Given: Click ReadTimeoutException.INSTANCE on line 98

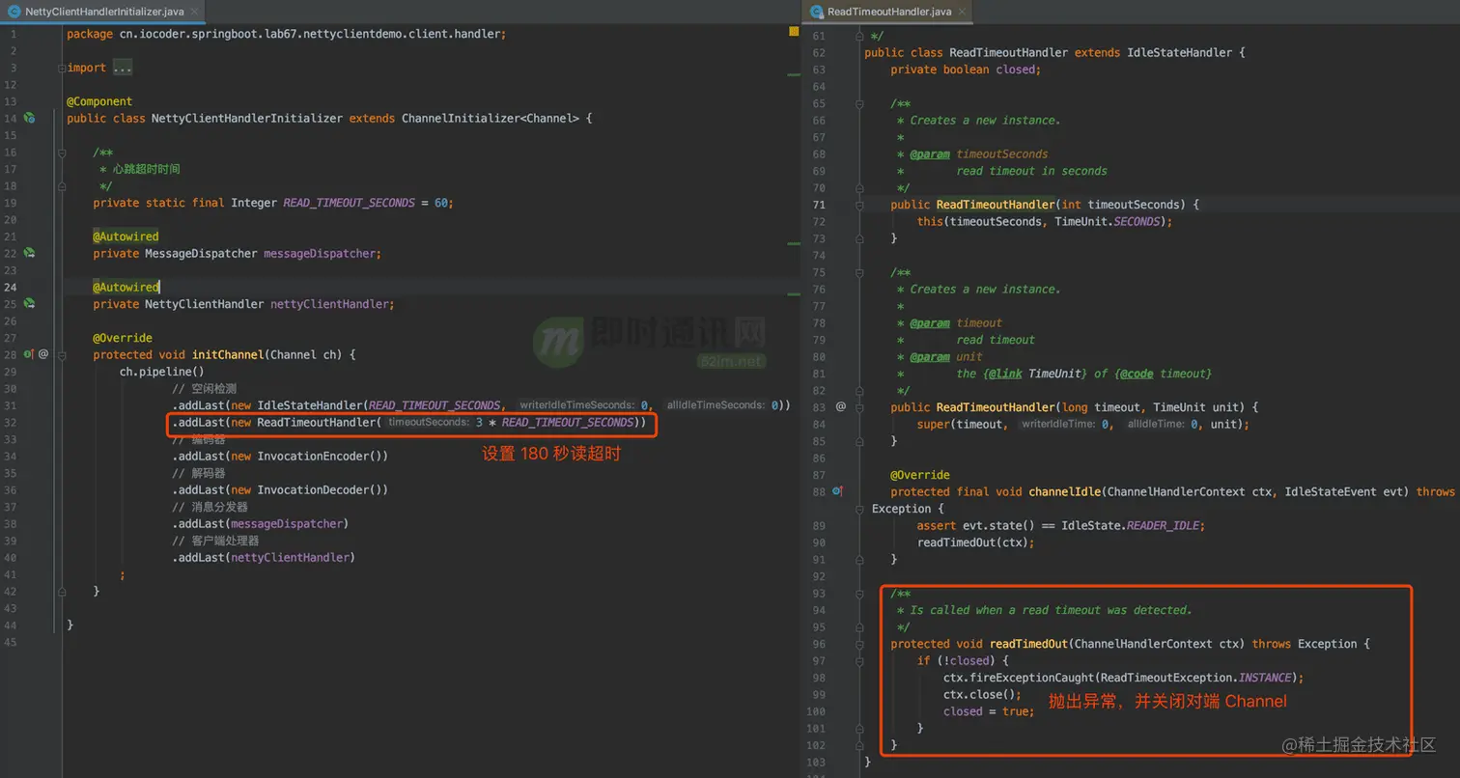Looking at the screenshot, I should (1197, 678).
